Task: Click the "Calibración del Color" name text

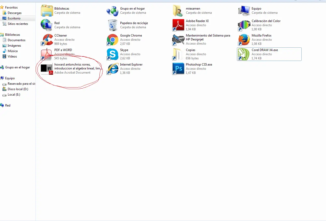Action: pos(266,21)
